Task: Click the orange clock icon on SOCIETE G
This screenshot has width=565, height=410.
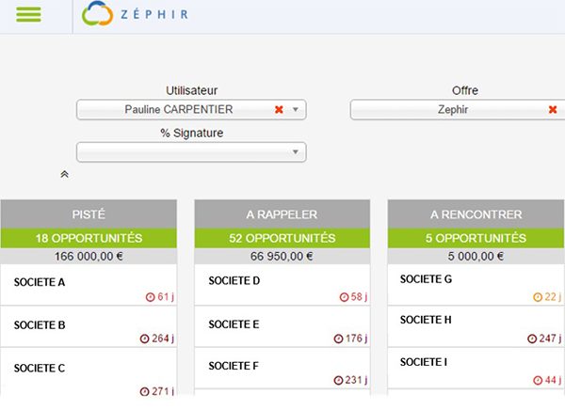Action: click(538, 297)
